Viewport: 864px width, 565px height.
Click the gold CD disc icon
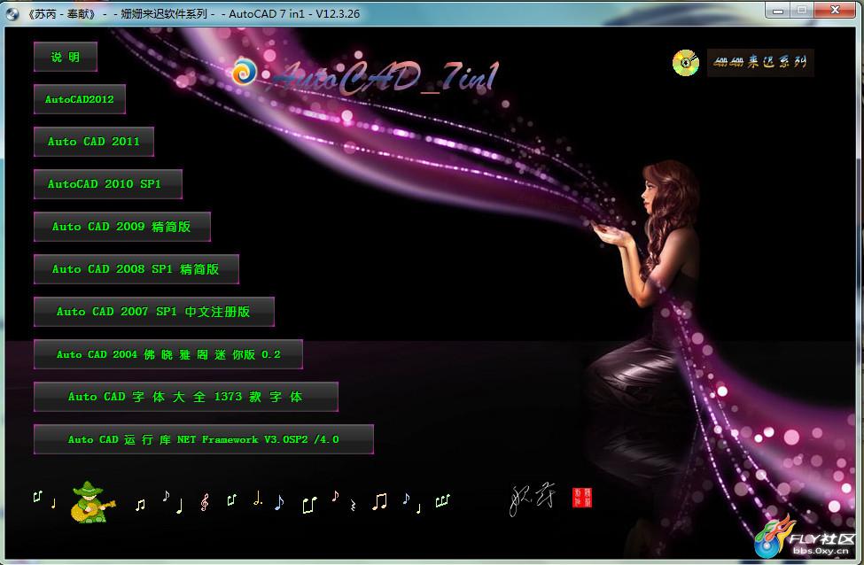(686, 62)
